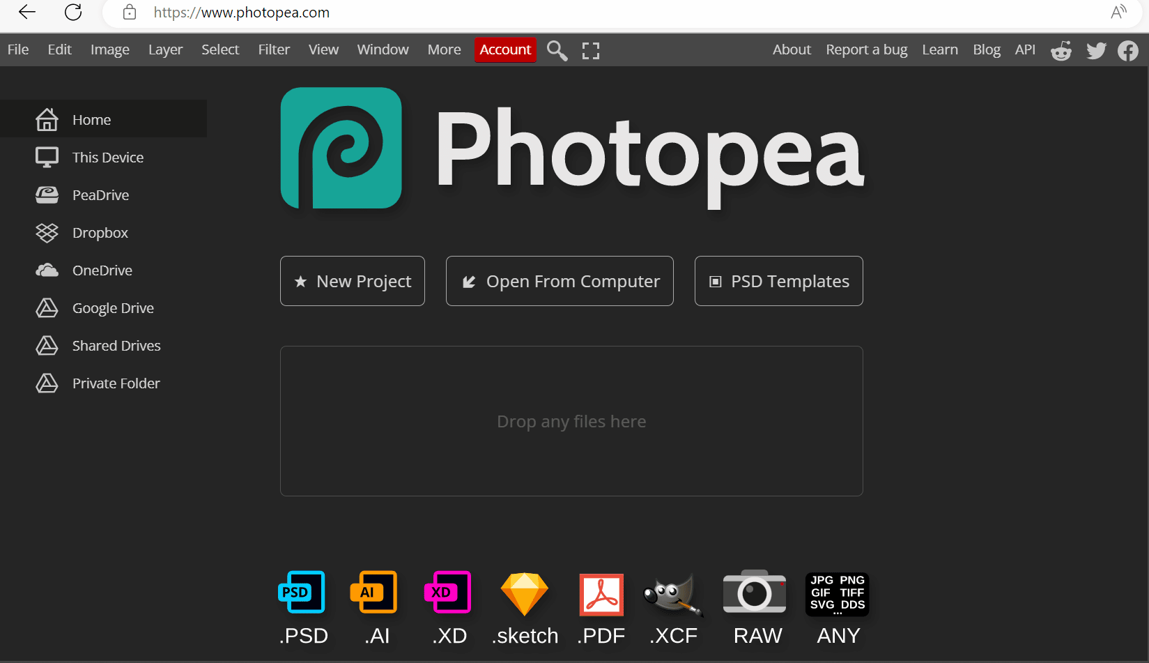Click the .PSD format icon
Image resolution: width=1149 pixels, height=663 pixels.
302,592
